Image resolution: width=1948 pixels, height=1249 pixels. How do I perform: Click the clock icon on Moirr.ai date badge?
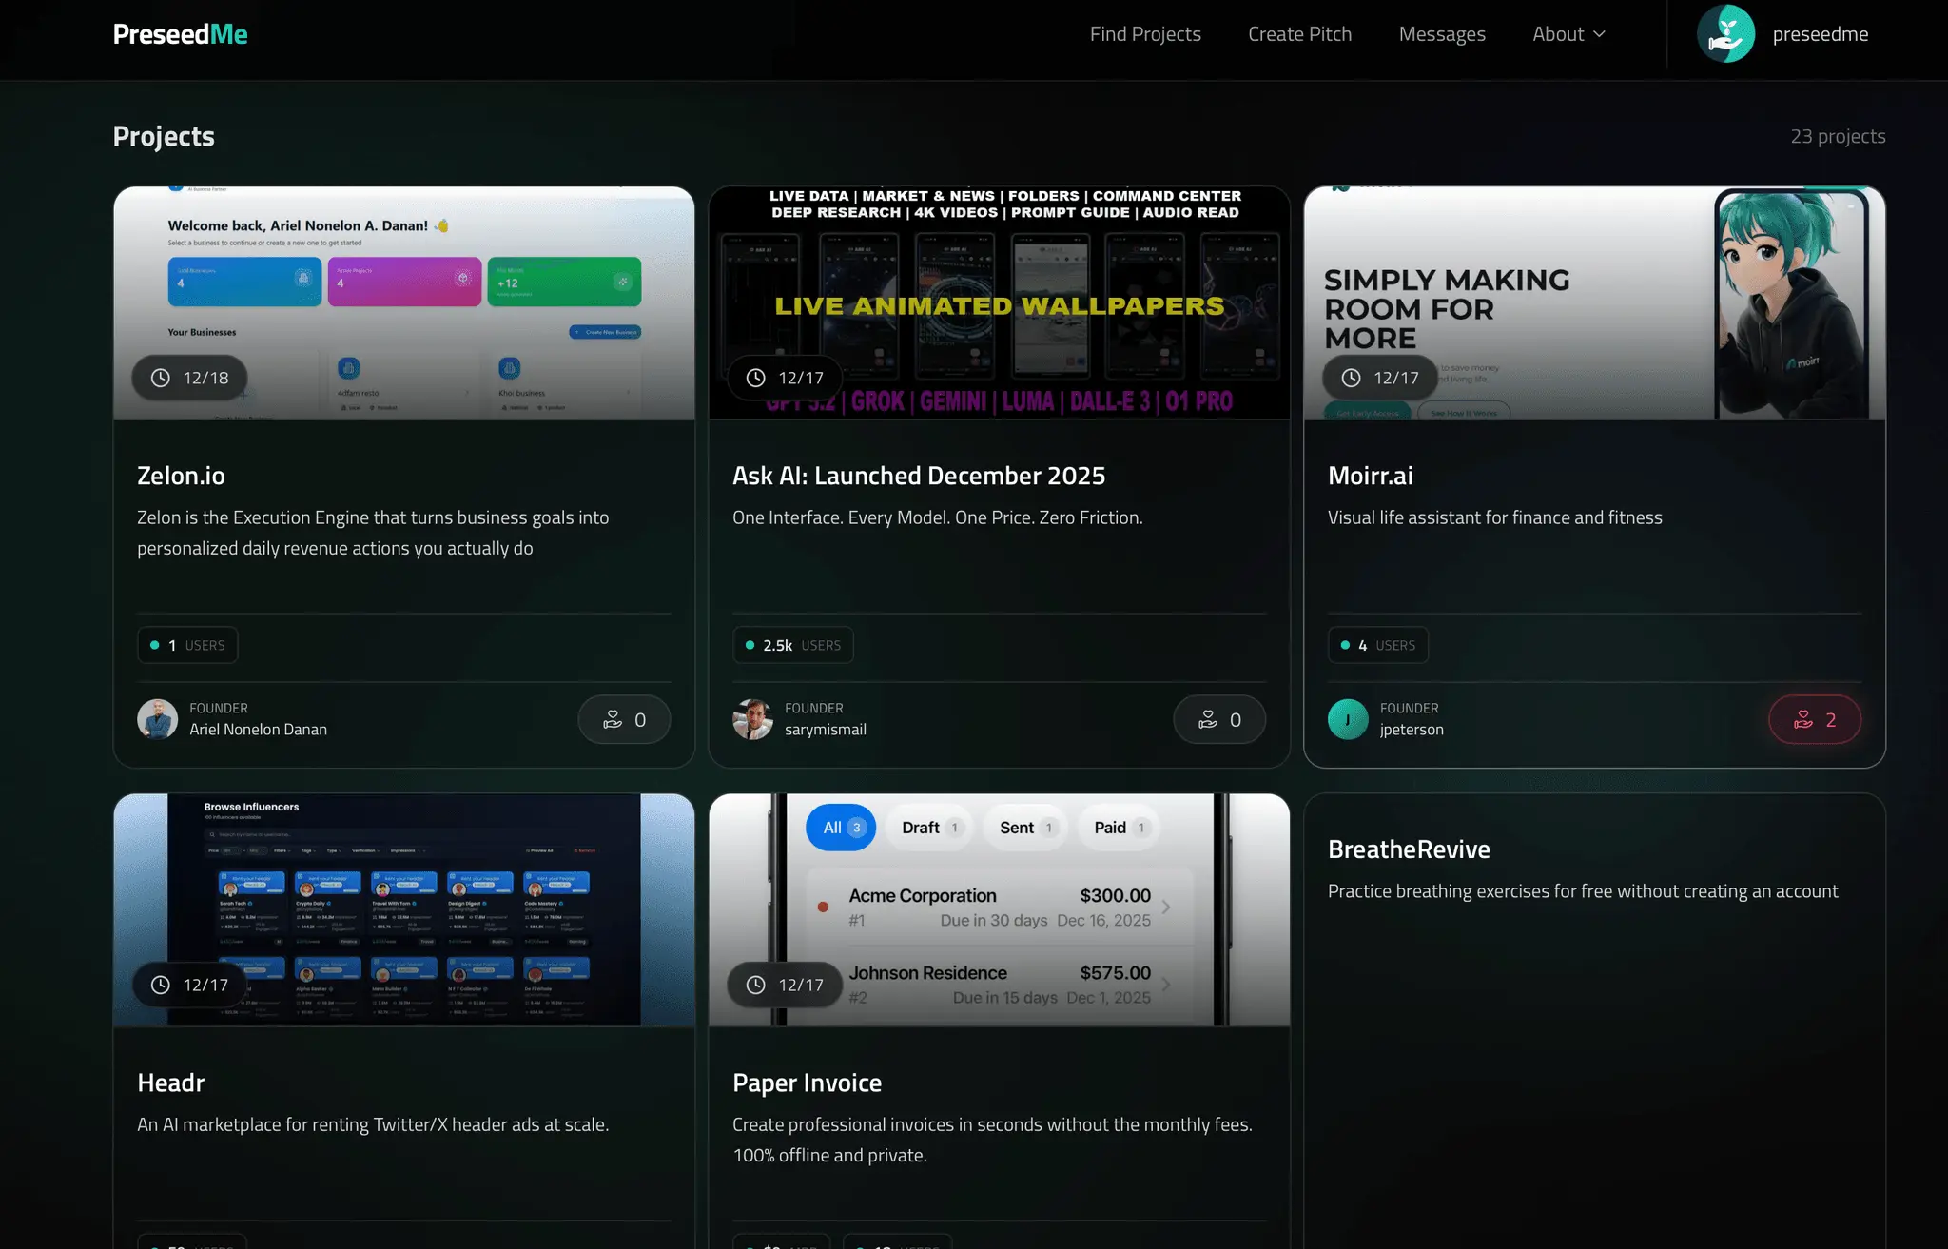coord(1351,378)
